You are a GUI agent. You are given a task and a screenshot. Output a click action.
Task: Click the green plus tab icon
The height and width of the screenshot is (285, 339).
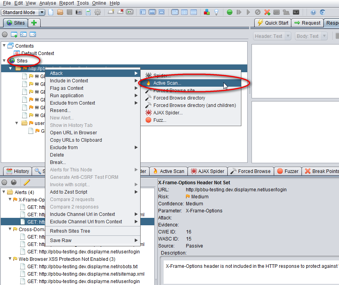[34, 23]
